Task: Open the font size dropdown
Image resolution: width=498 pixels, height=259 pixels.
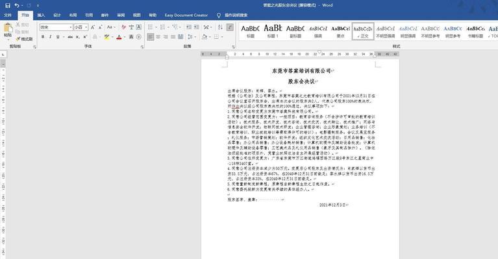Action: (86, 28)
